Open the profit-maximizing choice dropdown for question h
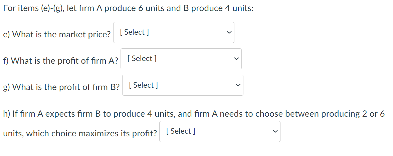Image resolution: width=393 pixels, height=156 pixels. pyautogui.click(x=219, y=131)
